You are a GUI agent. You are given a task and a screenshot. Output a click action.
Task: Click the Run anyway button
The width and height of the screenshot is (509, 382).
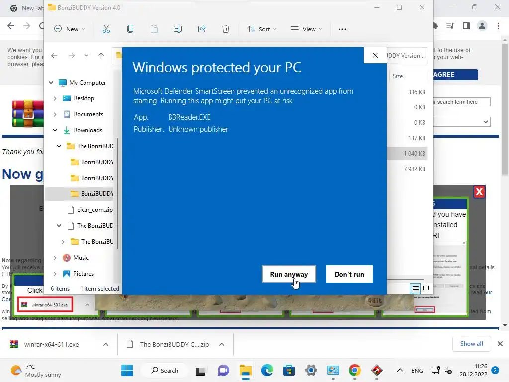click(x=289, y=274)
